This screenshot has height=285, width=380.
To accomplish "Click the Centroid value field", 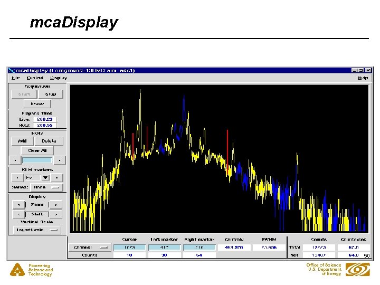I will tap(234, 248).
